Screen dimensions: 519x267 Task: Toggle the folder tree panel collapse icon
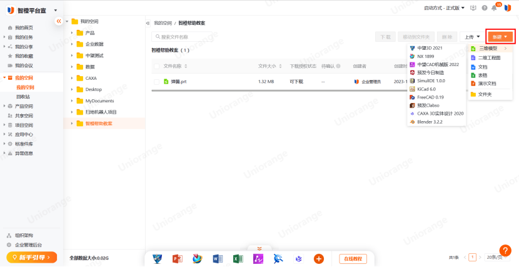pyautogui.click(x=148, y=23)
